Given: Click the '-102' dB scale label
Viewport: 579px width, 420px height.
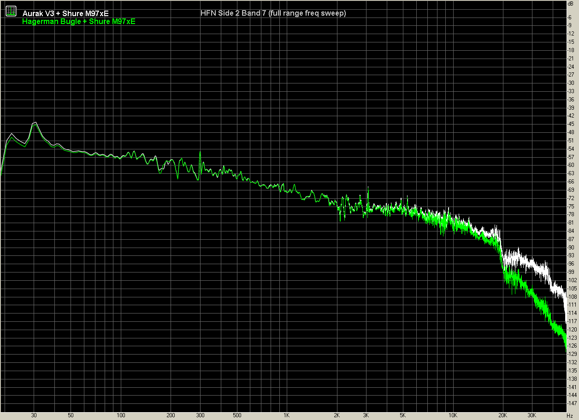Looking at the screenshot, I should 572,280.
